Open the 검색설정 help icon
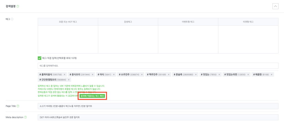 coord(17,6)
